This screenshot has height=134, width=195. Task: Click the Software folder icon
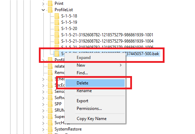click(50, 98)
